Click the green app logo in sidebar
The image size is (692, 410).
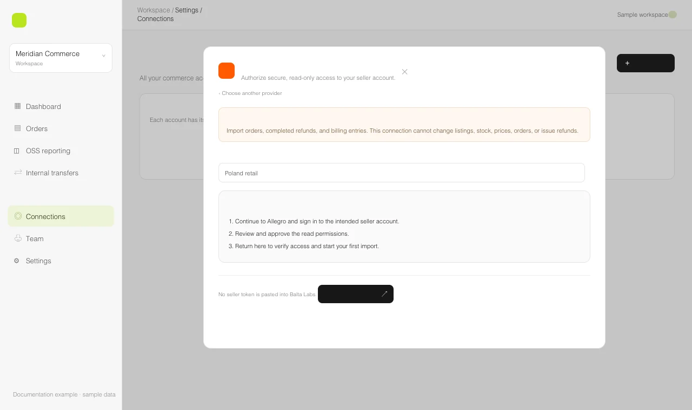[19, 20]
